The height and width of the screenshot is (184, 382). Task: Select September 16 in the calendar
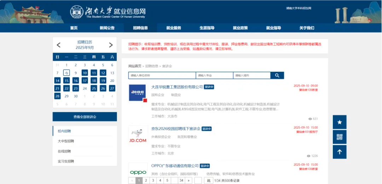tap(76, 81)
